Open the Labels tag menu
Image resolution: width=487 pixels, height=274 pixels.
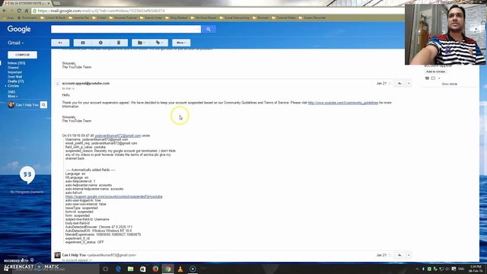pyautogui.click(x=159, y=43)
